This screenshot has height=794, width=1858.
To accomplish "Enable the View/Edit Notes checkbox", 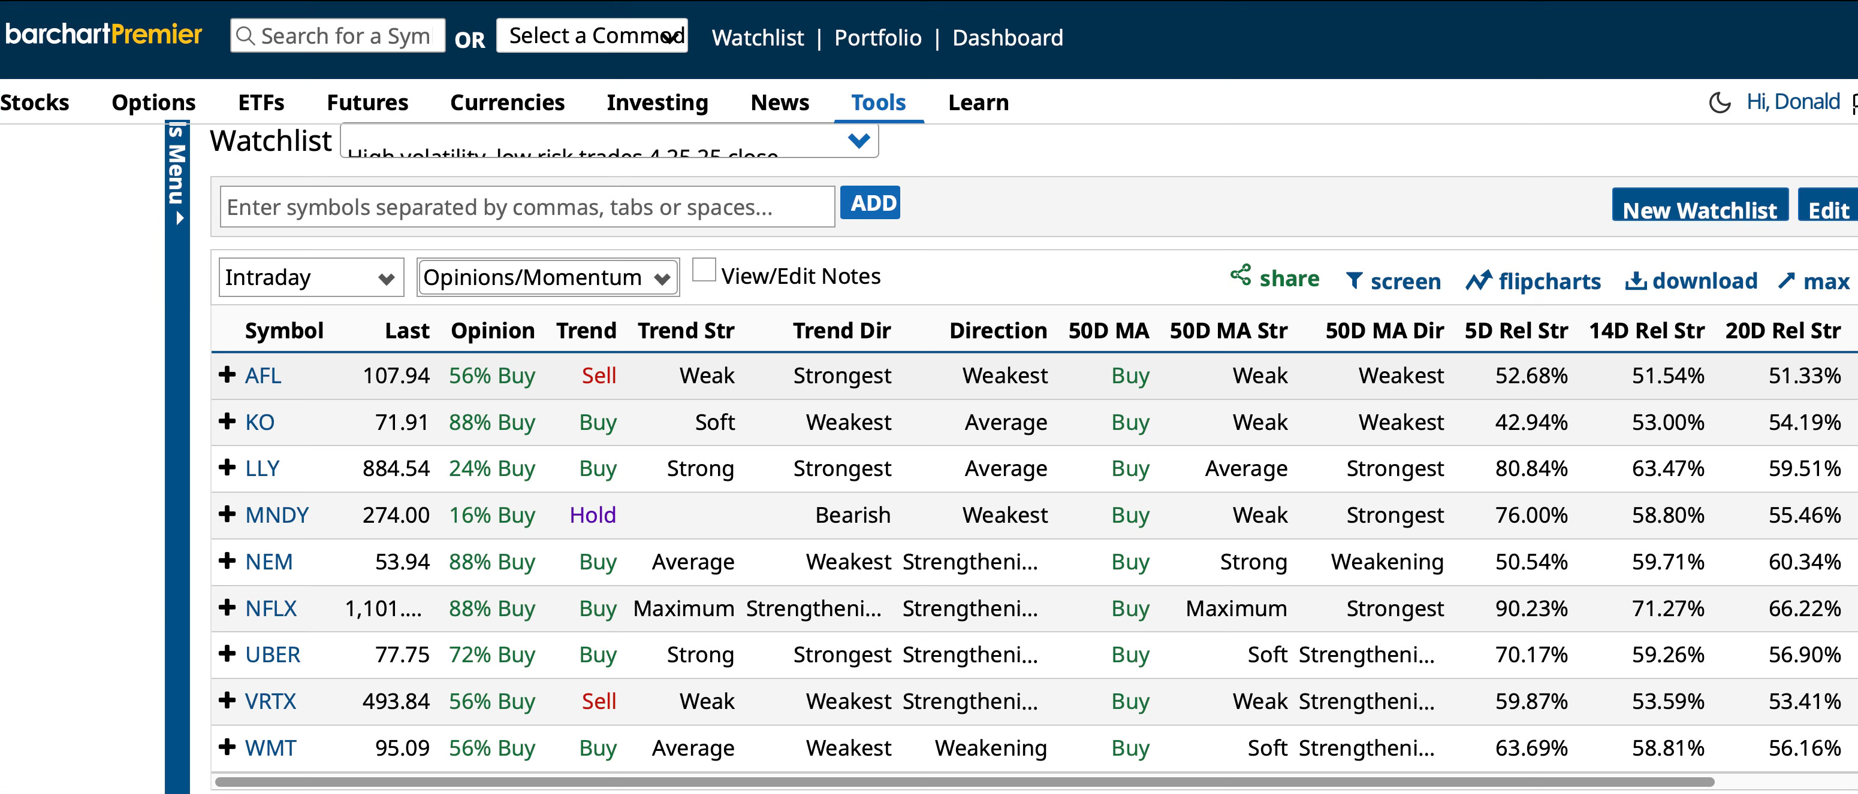I will click(704, 270).
